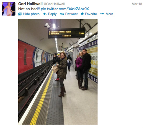Open the Mar 13 timestamp permalink
The width and height of the screenshot is (143, 128).
(137, 4)
